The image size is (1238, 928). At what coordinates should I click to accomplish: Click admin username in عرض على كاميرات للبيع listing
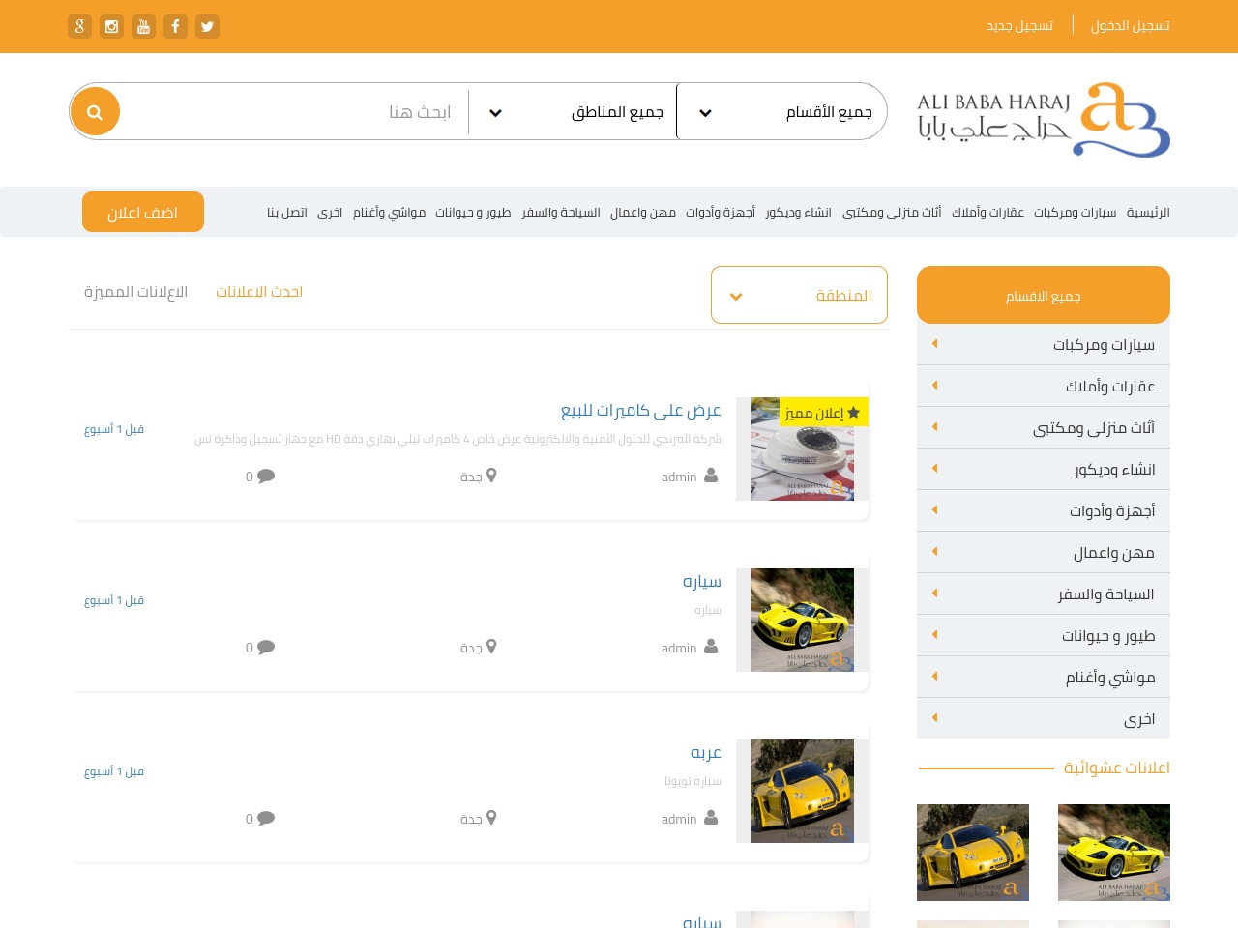tap(679, 477)
